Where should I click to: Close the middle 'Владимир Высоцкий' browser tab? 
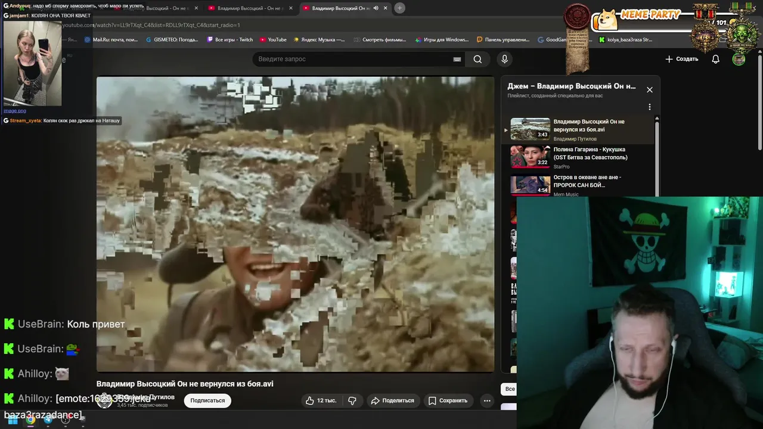291,8
